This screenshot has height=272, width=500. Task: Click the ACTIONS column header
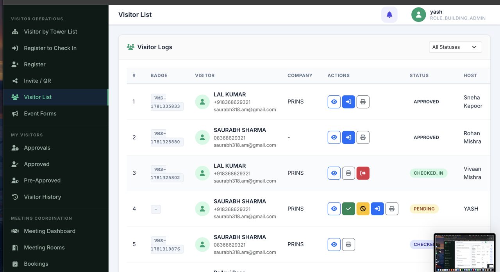pyautogui.click(x=339, y=75)
